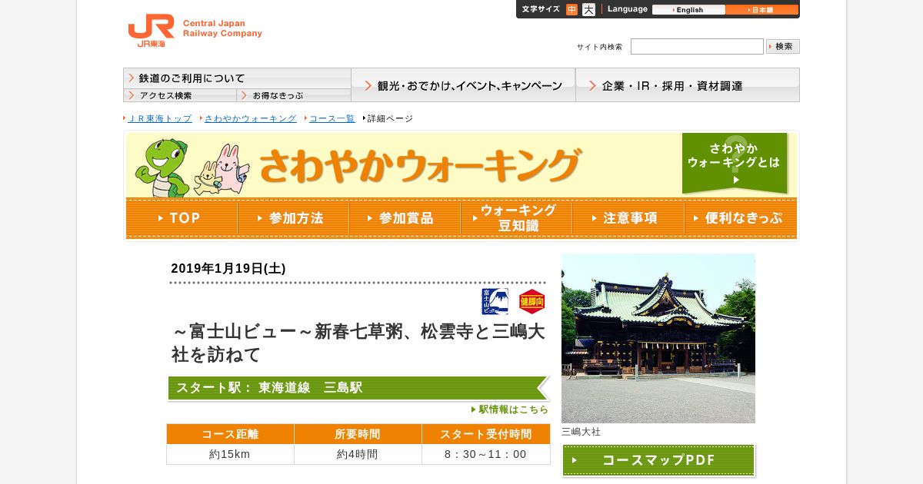
Task: Click the JR Central Japan Railway logo
Action: (x=195, y=31)
